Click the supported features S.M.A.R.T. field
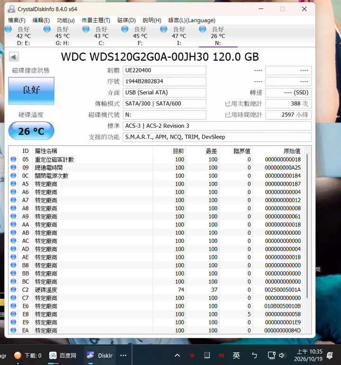 point(217,137)
